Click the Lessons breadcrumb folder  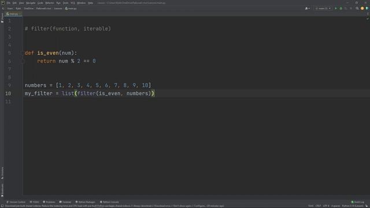[58, 9]
